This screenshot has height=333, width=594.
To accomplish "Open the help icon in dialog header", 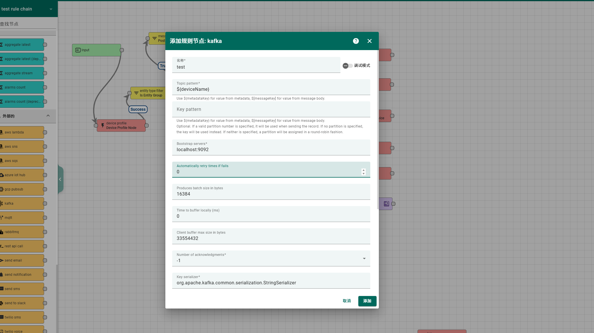I will click(x=356, y=41).
